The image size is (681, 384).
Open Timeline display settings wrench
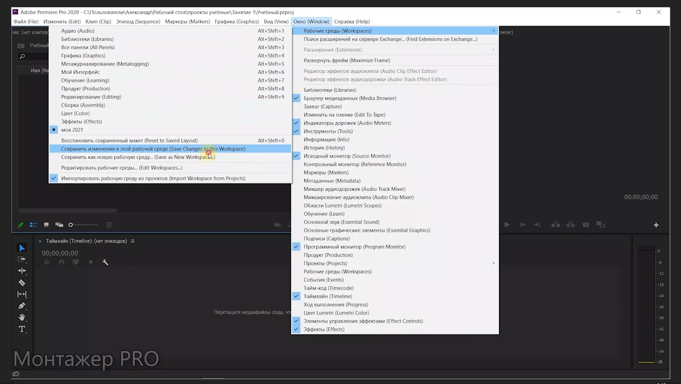[105, 262]
